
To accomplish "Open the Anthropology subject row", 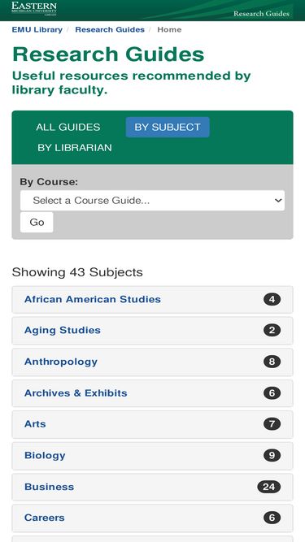I will 153,362.
